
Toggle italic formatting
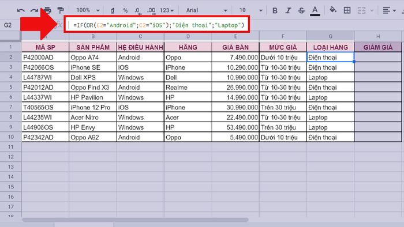tap(288, 10)
